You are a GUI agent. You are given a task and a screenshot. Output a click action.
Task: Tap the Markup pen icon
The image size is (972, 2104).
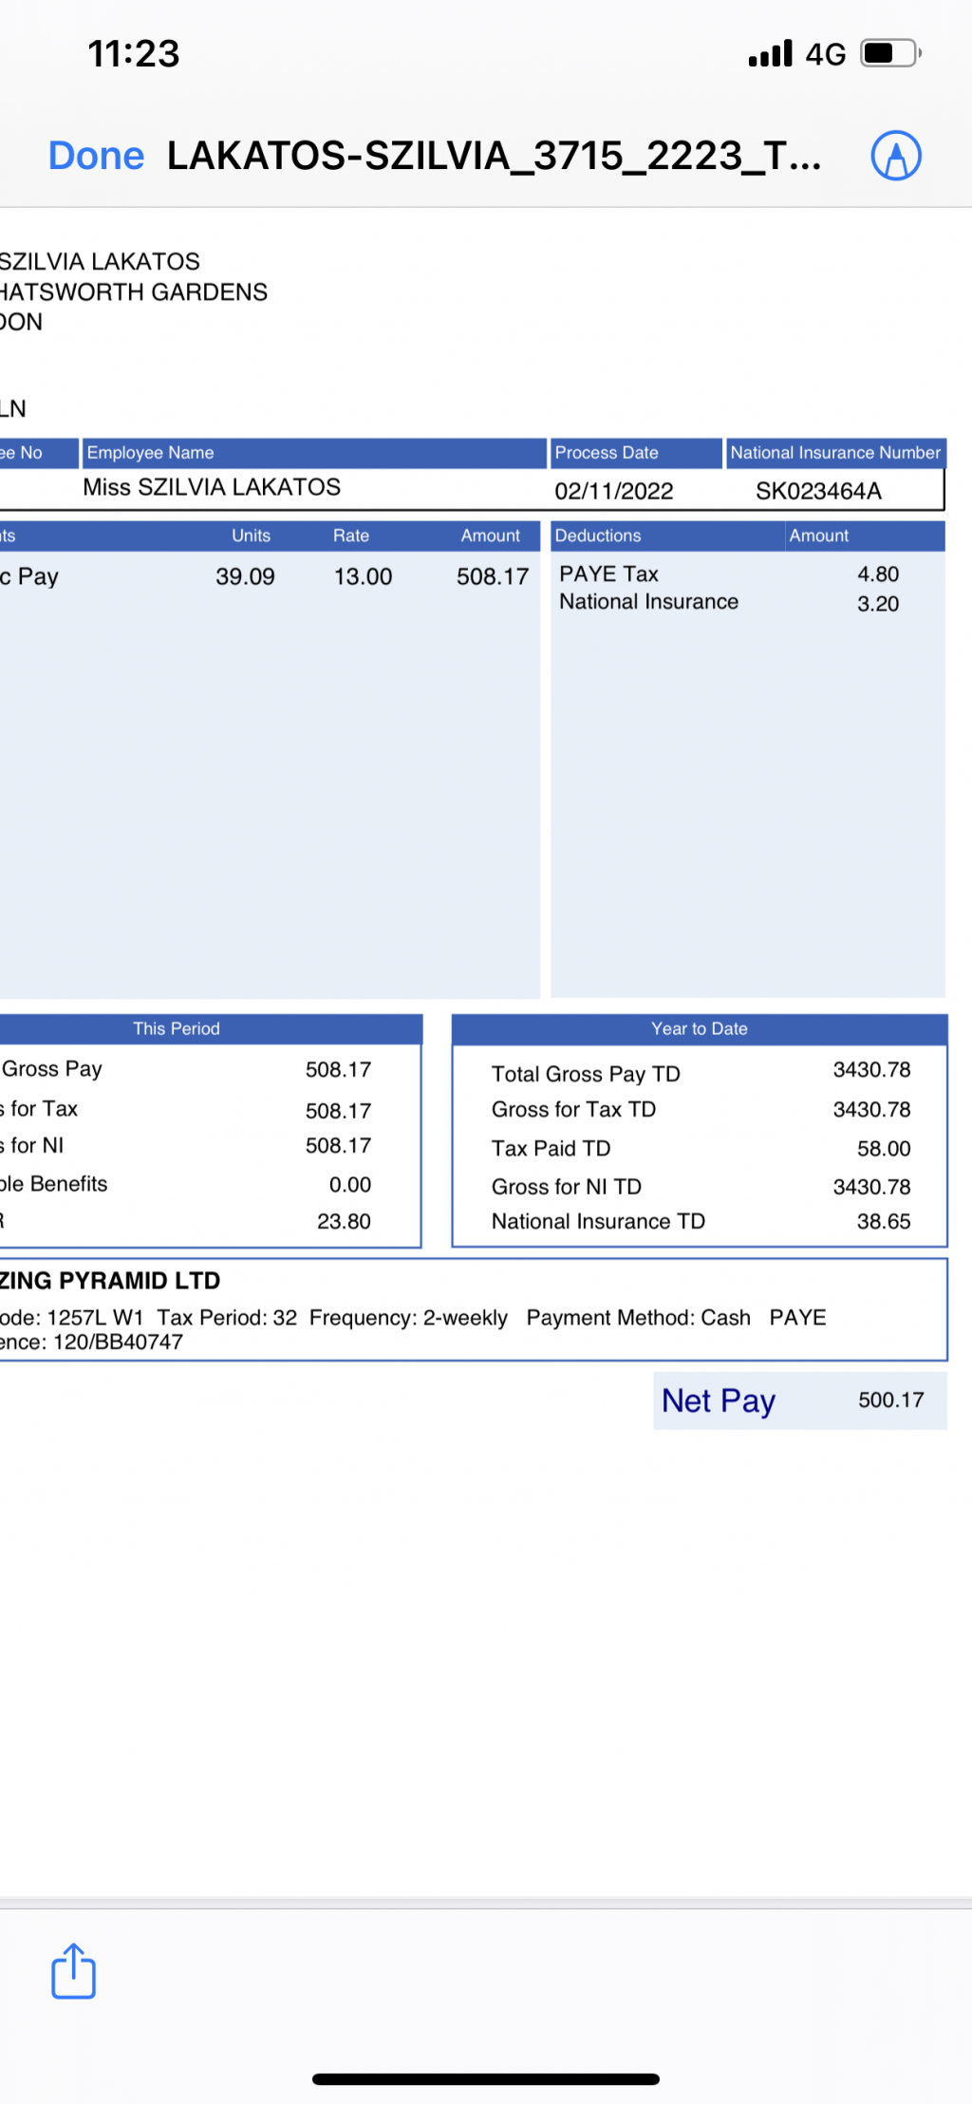pyautogui.click(x=896, y=156)
